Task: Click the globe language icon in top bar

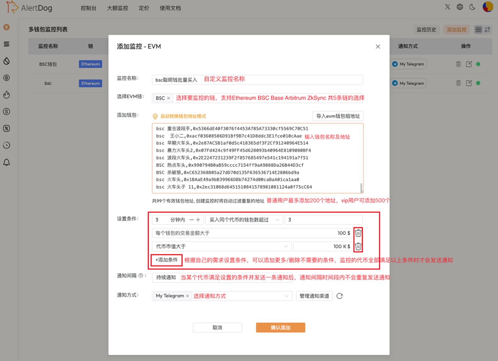Action: [x=460, y=6]
